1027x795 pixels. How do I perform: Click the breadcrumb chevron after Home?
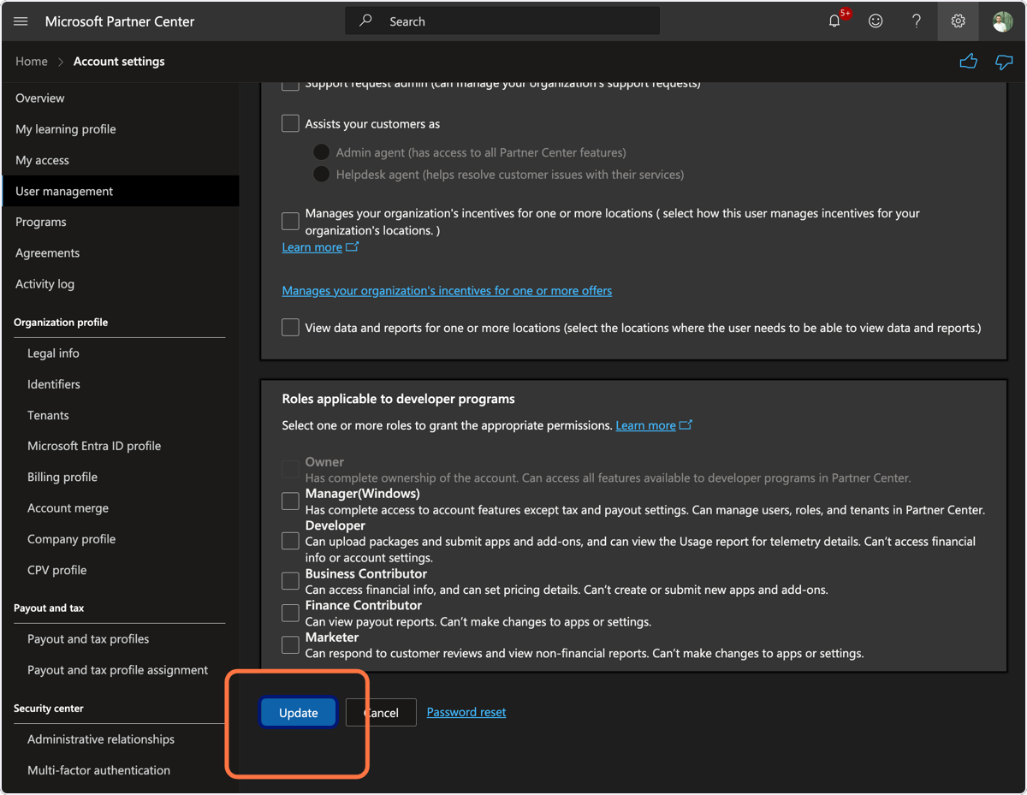tap(61, 62)
